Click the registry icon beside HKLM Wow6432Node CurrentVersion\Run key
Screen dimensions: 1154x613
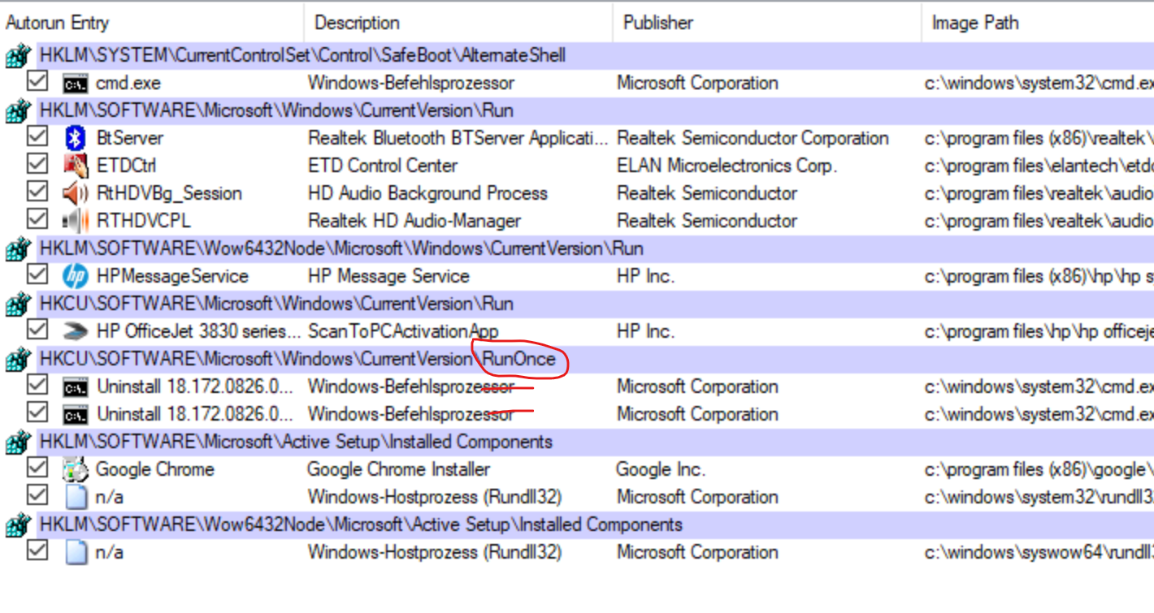coord(18,249)
